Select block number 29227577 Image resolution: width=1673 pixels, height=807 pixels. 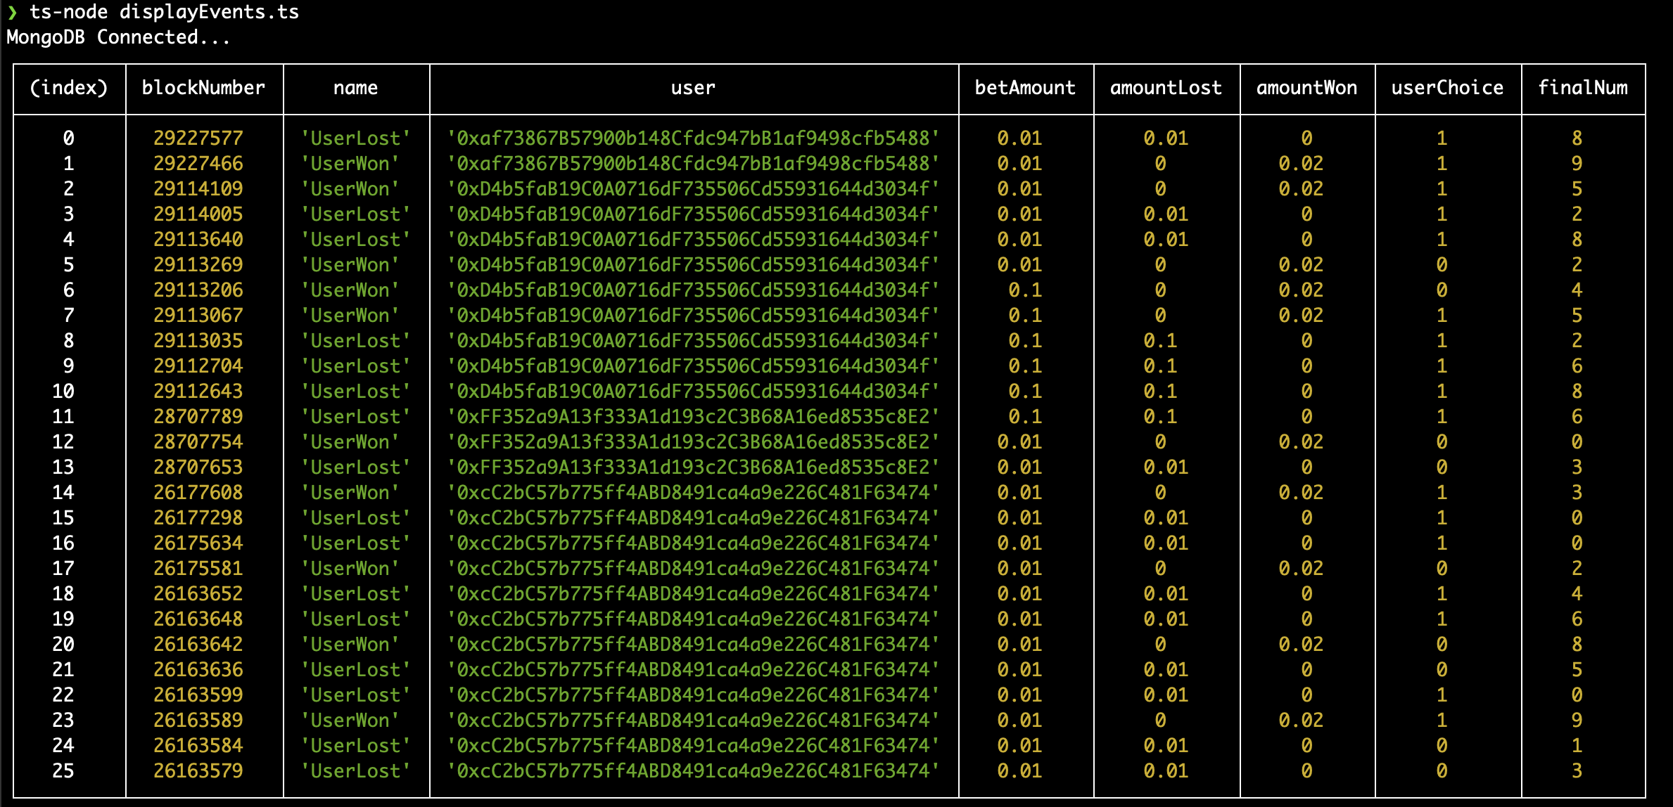[x=198, y=138]
